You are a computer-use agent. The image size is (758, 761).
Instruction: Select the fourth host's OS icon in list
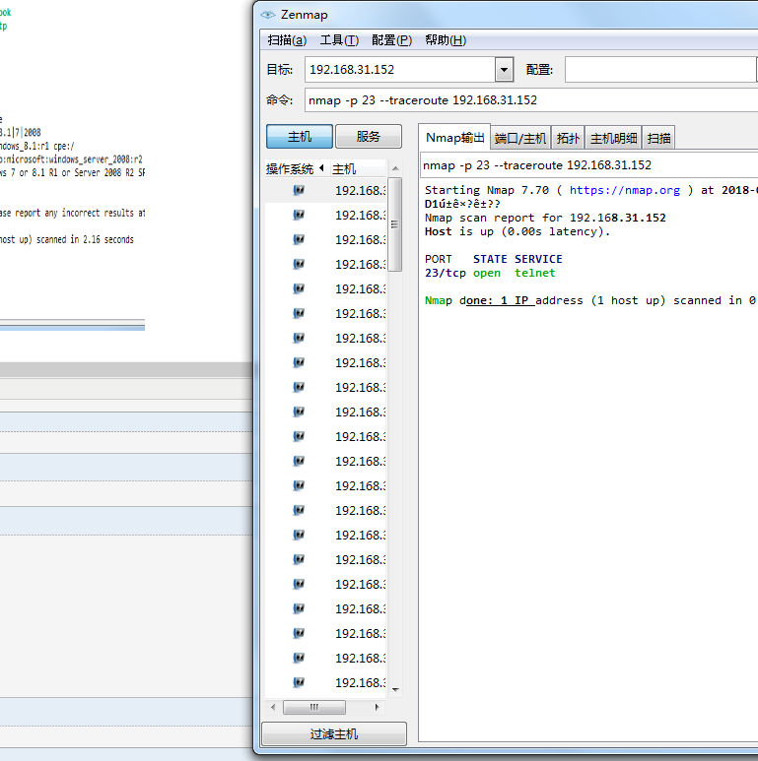click(299, 264)
